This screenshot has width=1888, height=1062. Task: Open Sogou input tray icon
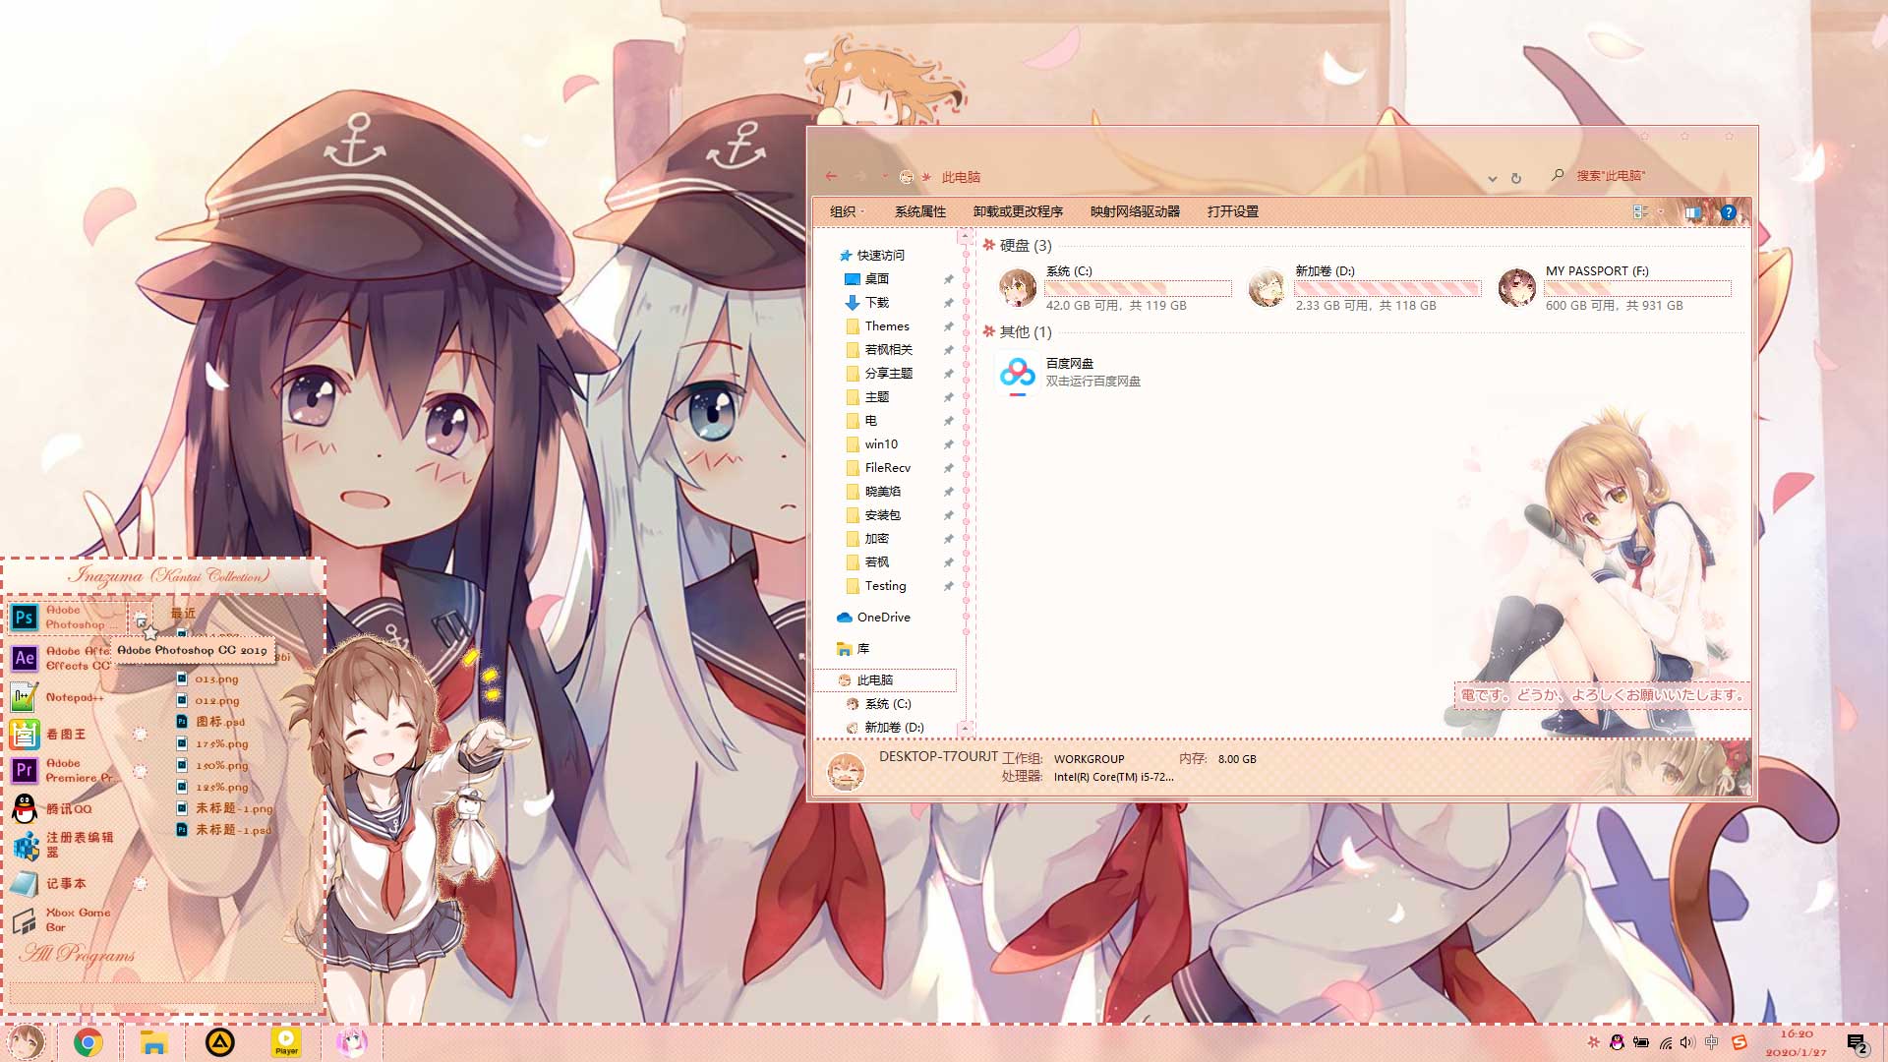point(1739,1042)
